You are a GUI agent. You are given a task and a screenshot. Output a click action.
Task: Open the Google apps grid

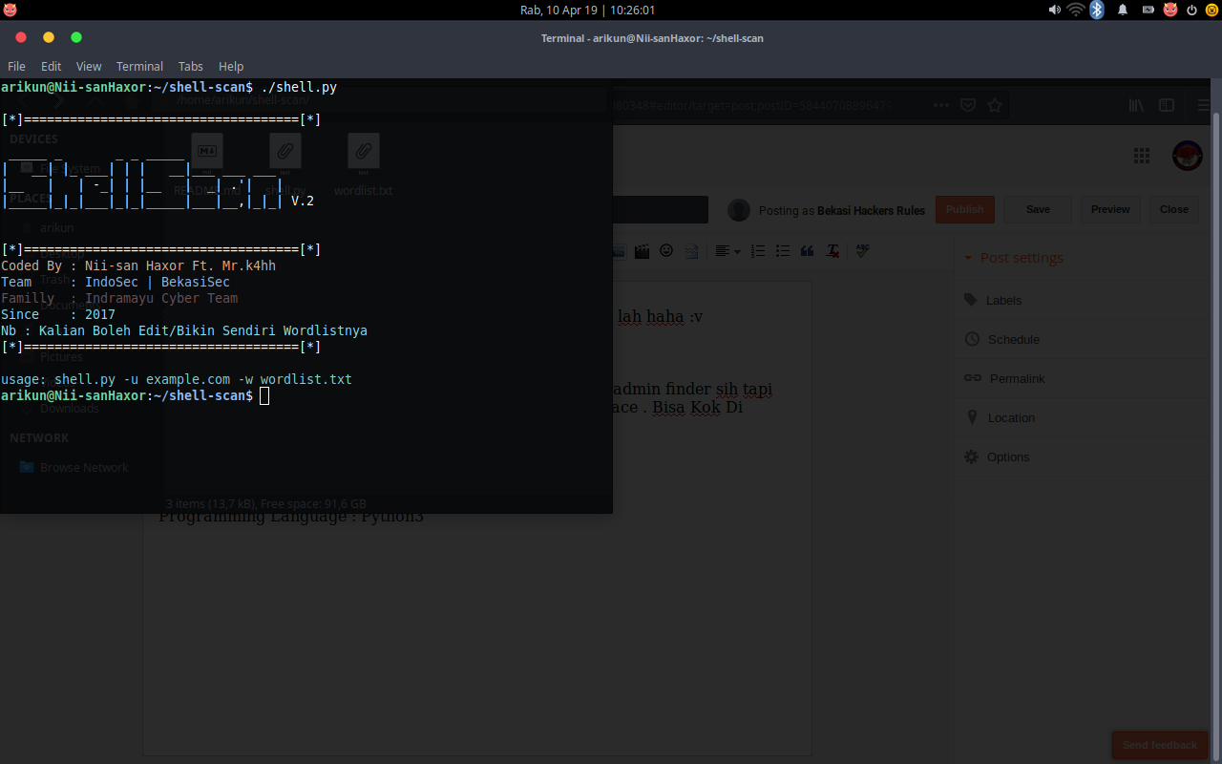[1141, 156]
